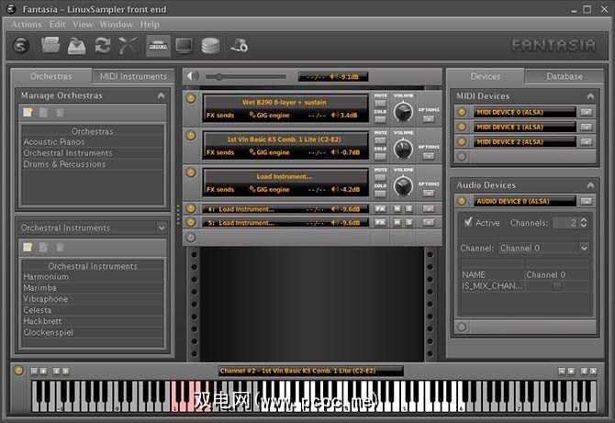Mute the Wet B290 8-layer channel

tap(380, 104)
